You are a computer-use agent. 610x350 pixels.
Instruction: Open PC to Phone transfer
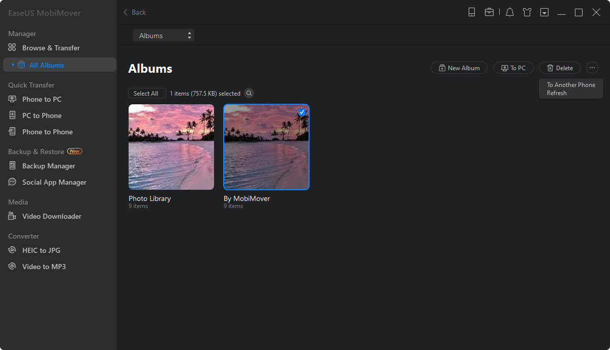point(42,115)
